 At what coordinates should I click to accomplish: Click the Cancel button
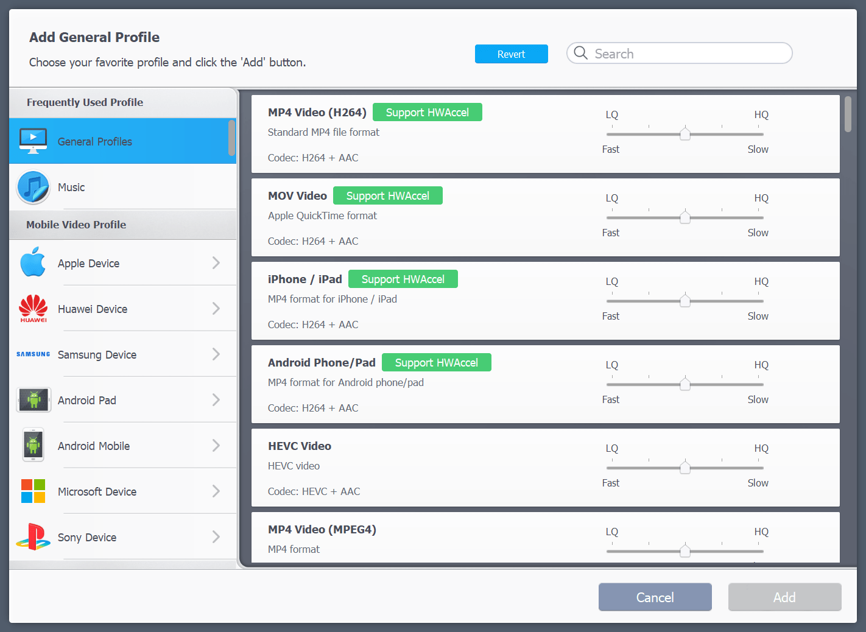655,597
